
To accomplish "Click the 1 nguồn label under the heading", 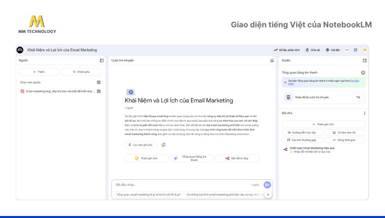I will click(129, 108).
